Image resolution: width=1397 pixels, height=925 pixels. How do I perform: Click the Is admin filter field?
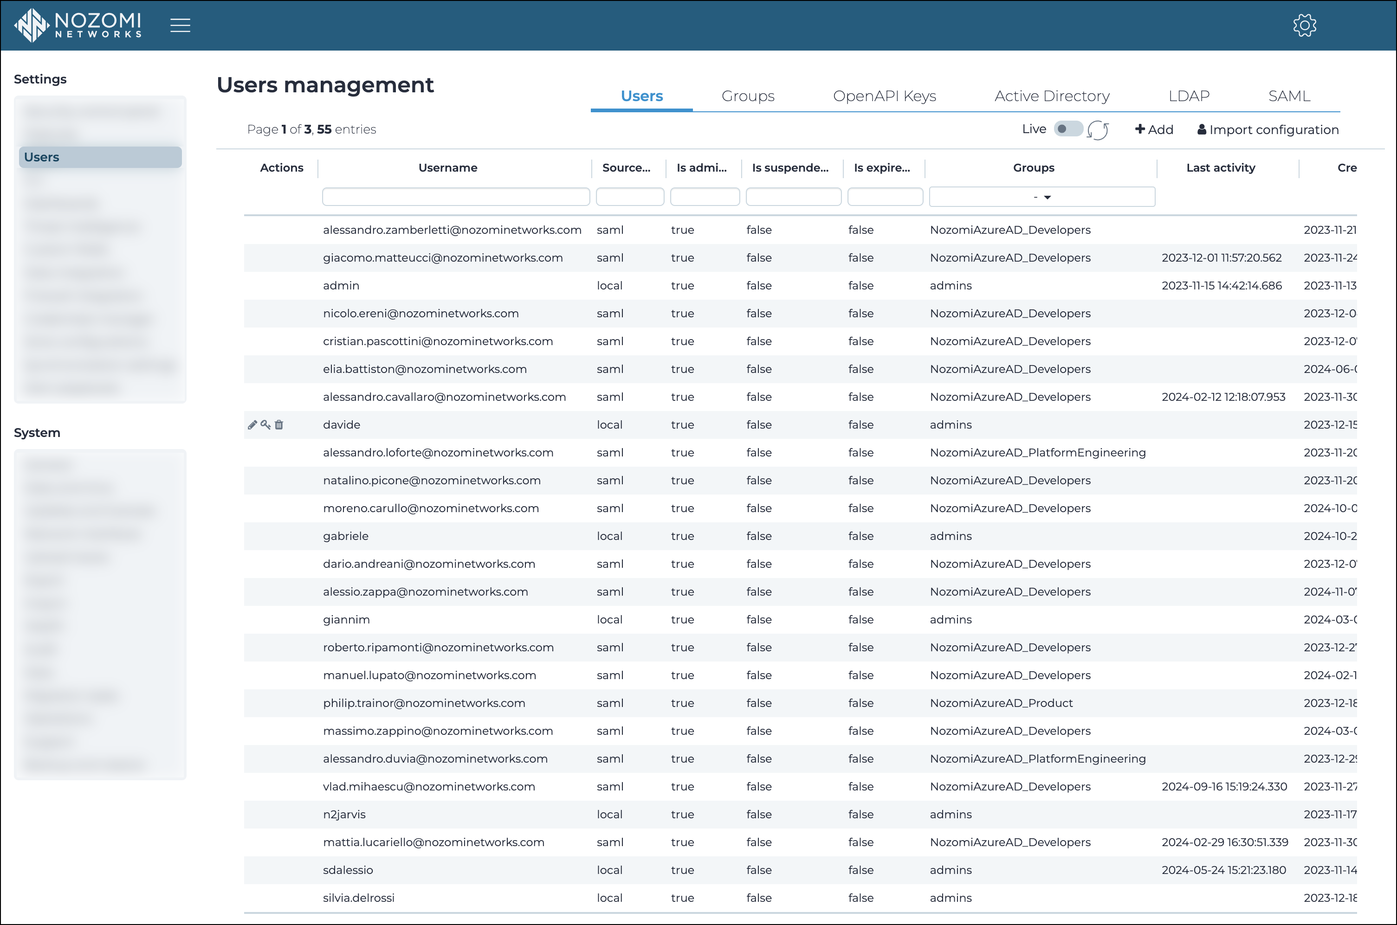[x=705, y=197]
